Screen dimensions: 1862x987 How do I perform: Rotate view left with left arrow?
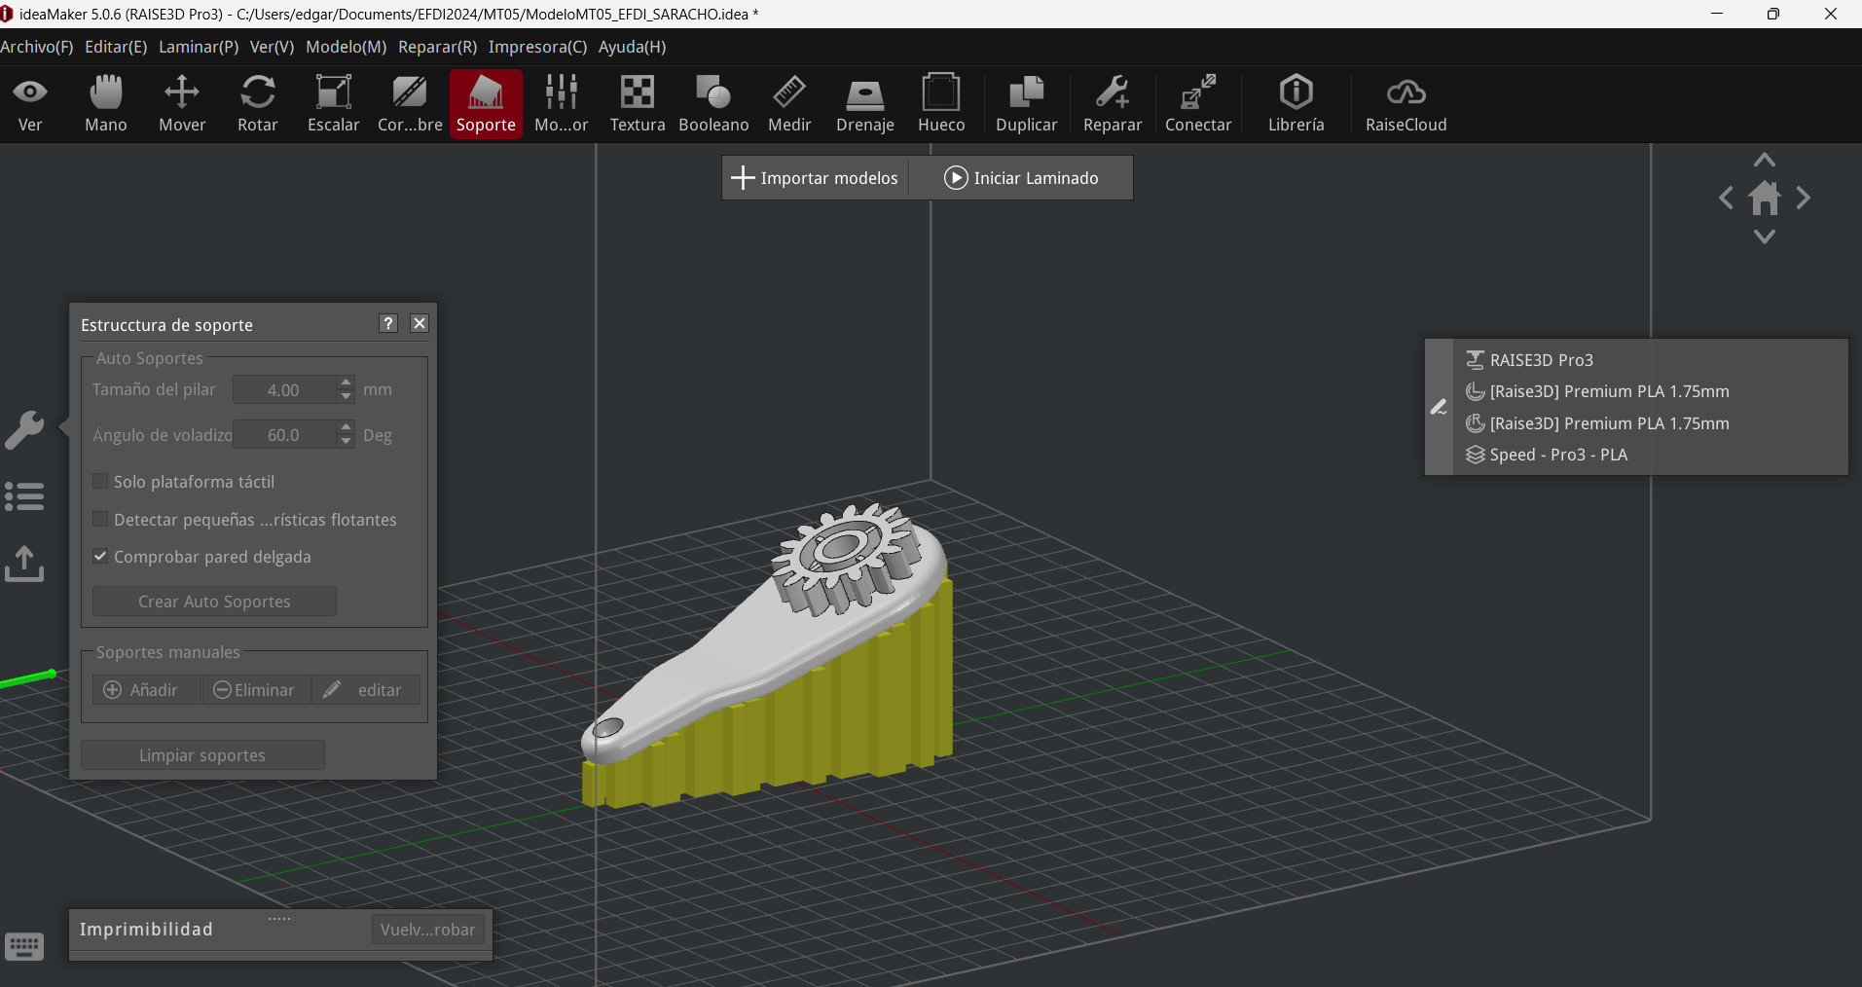(1726, 199)
